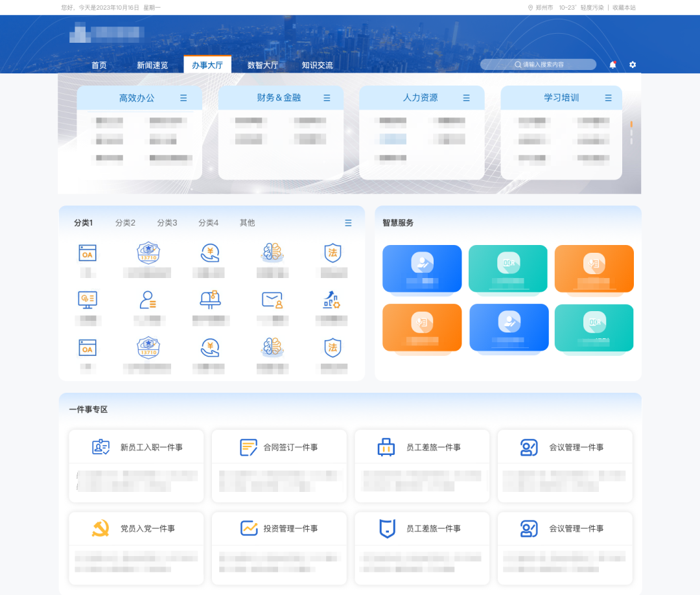Switch to the 数智大厅 tab
700x595 pixels.
(262, 65)
